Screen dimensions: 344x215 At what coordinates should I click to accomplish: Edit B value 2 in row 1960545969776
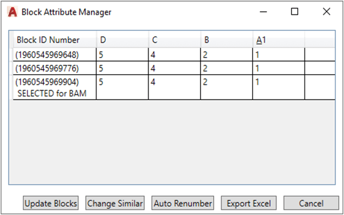pos(227,68)
